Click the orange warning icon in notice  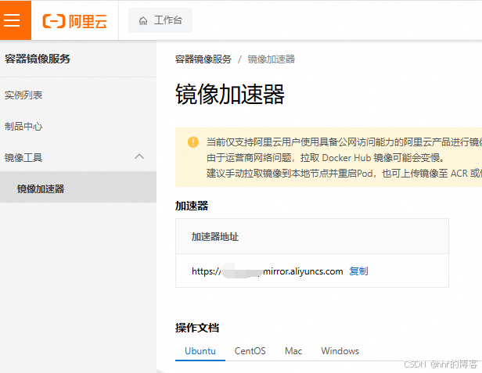pyautogui.click(x=193, y=142)
